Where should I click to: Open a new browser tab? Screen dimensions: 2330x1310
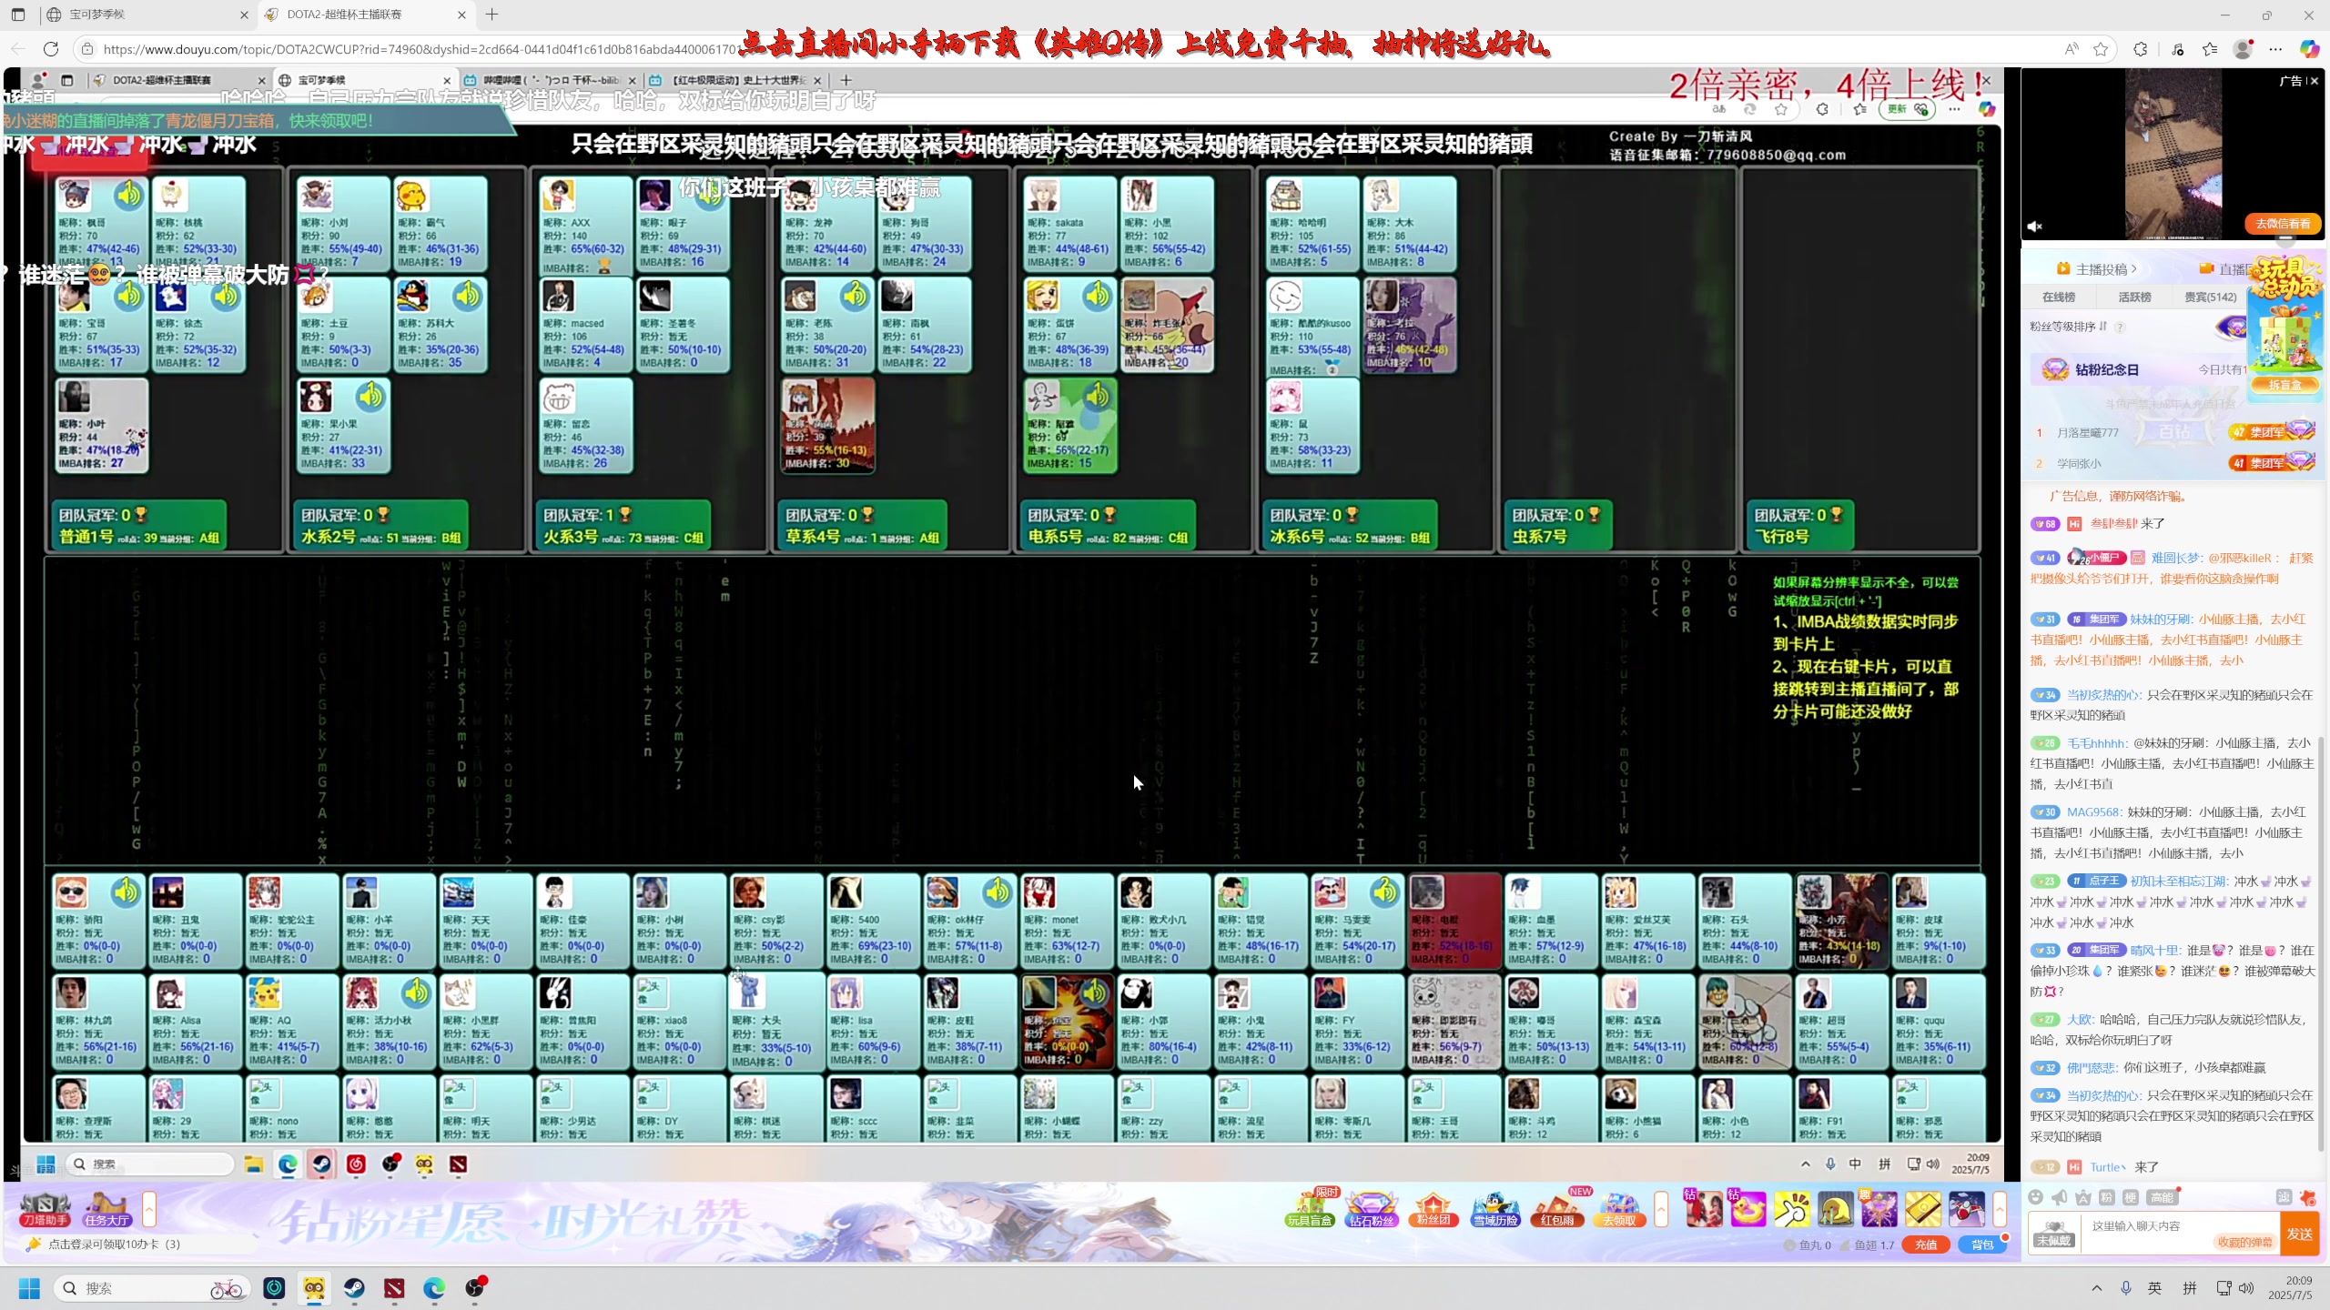coord(491,15)
